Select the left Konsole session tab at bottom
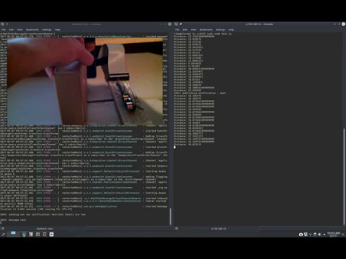 click(x=45, y=229)
